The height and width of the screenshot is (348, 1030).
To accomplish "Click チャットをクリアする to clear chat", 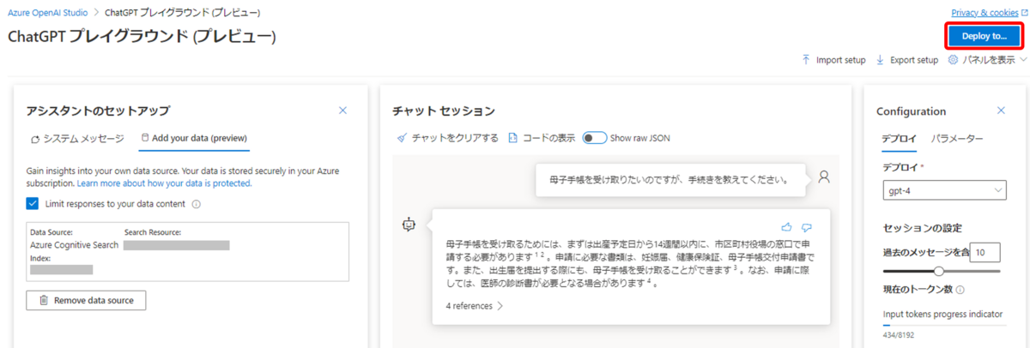I will (x=455, y=137).
